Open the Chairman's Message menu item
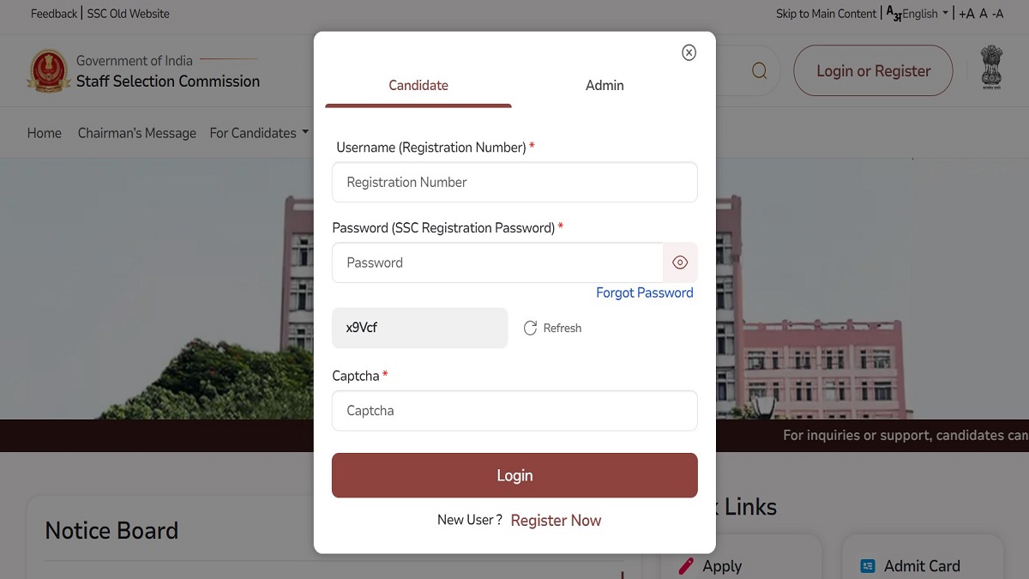 136,133
